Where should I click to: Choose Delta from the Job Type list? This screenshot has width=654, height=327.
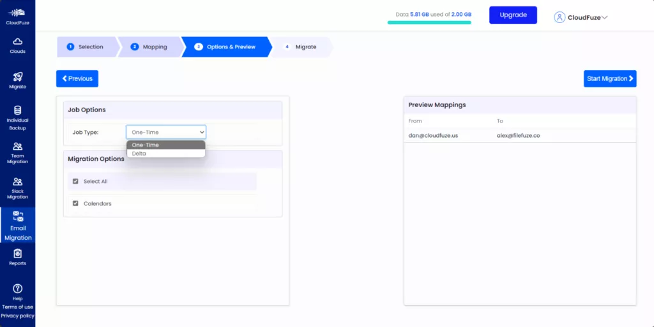[166, 154]
